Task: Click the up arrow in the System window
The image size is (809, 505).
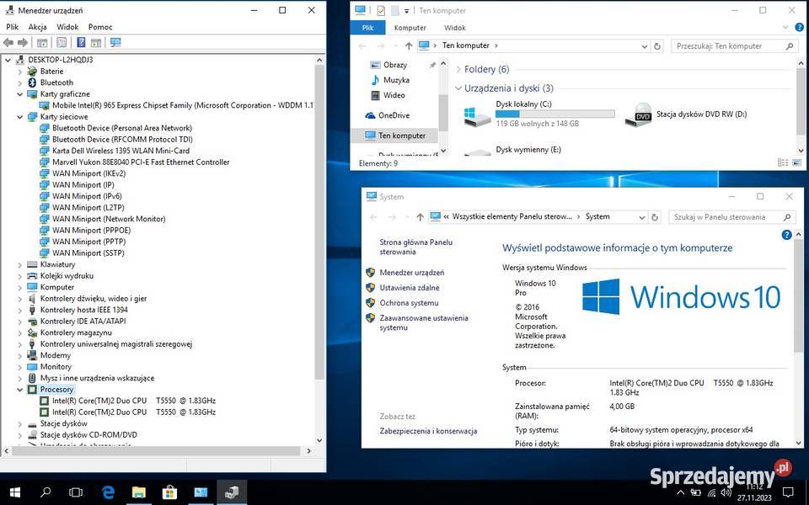Action: tap(420, 217)
